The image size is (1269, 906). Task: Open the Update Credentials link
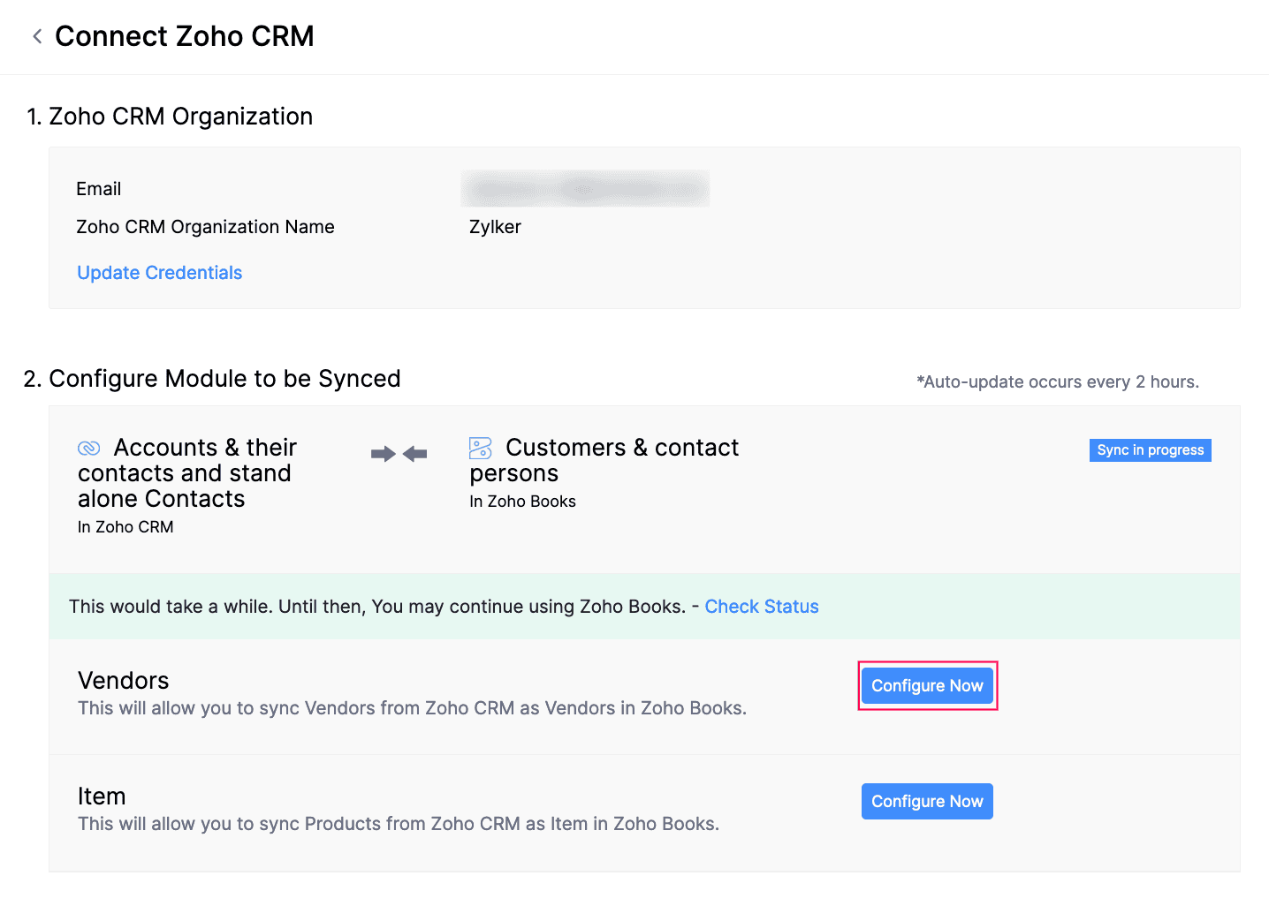159,273
